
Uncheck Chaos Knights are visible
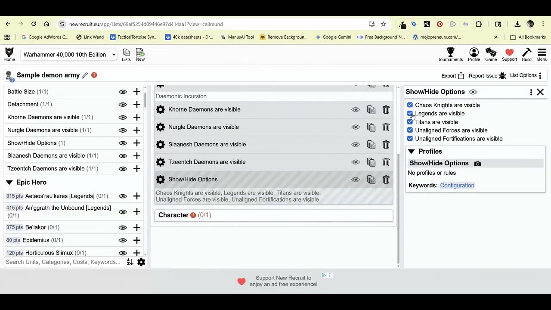coord(410,105)
